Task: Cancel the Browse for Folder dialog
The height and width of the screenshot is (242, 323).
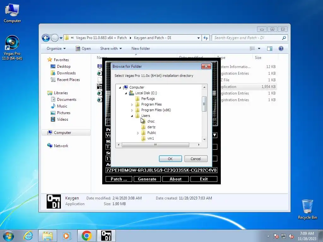Action: [196, 159]
